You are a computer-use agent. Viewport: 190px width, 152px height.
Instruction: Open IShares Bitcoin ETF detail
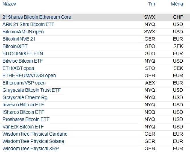(23, 112)
